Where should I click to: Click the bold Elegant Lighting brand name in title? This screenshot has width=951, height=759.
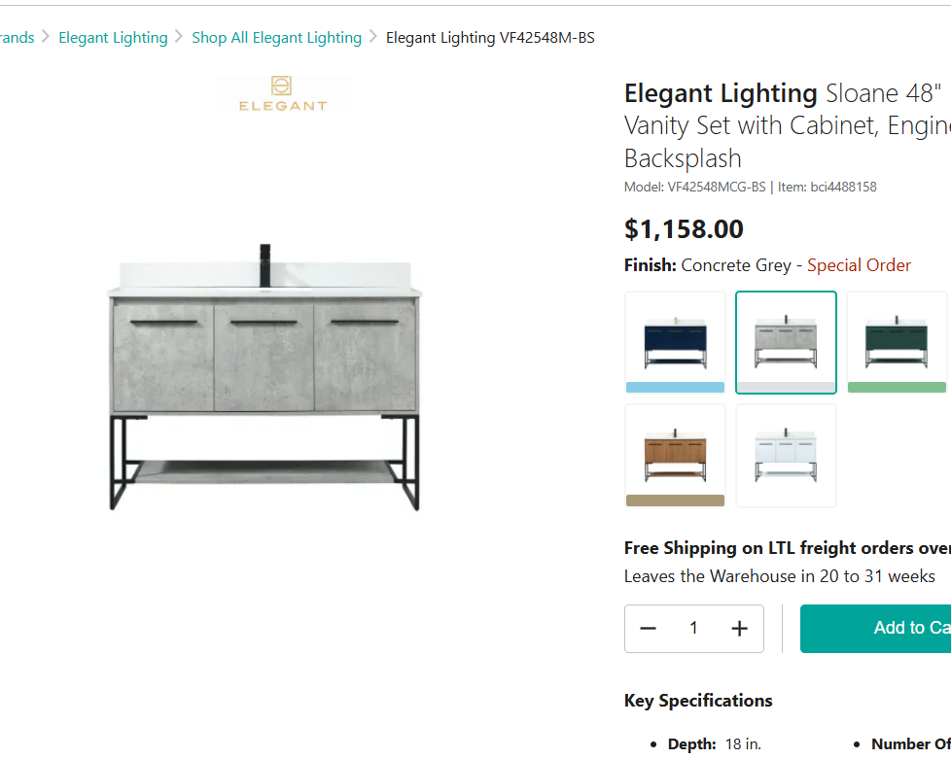[x=721, y=93]
